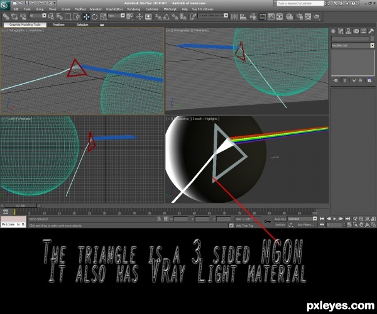Open Create Selection Set dropdown
Screen dimensions: 377x314
tap(213, 15)
